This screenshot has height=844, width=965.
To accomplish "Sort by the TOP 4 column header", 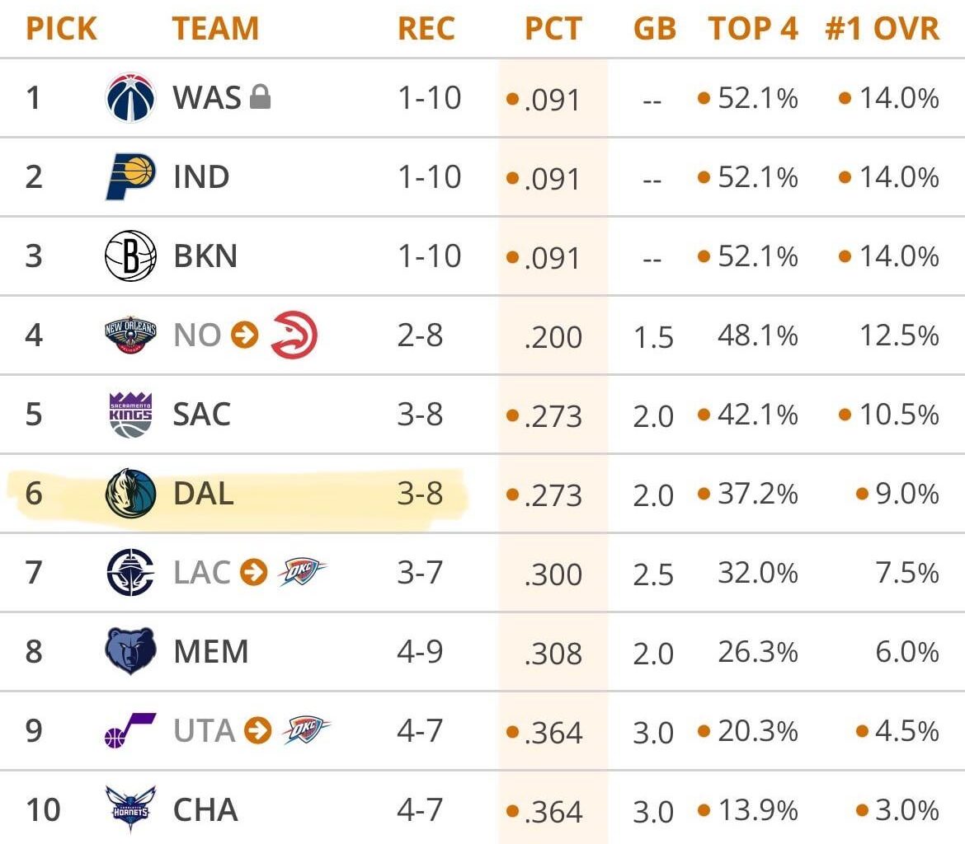I will 752,29.
